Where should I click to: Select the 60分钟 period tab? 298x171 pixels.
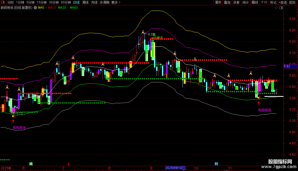[x=66, y=2]
